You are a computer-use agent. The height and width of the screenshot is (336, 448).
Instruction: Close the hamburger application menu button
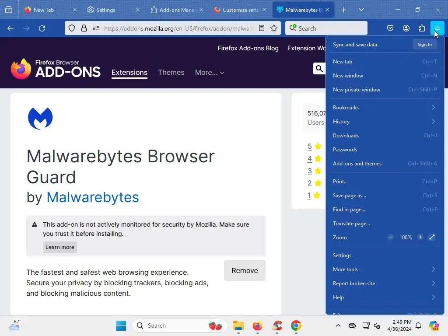click(437, 28)
